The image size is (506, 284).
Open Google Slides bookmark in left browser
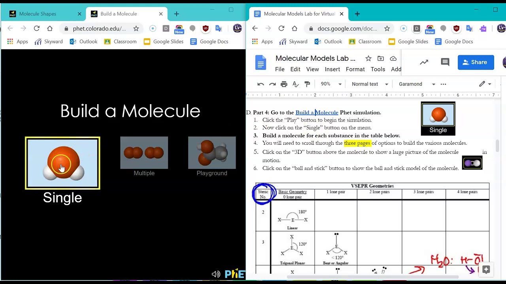[163, 41]
